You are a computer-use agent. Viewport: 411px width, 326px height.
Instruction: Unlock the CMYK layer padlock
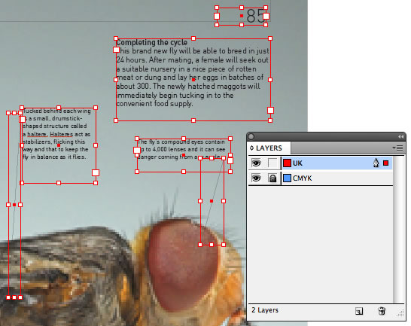tap(272, 178)
